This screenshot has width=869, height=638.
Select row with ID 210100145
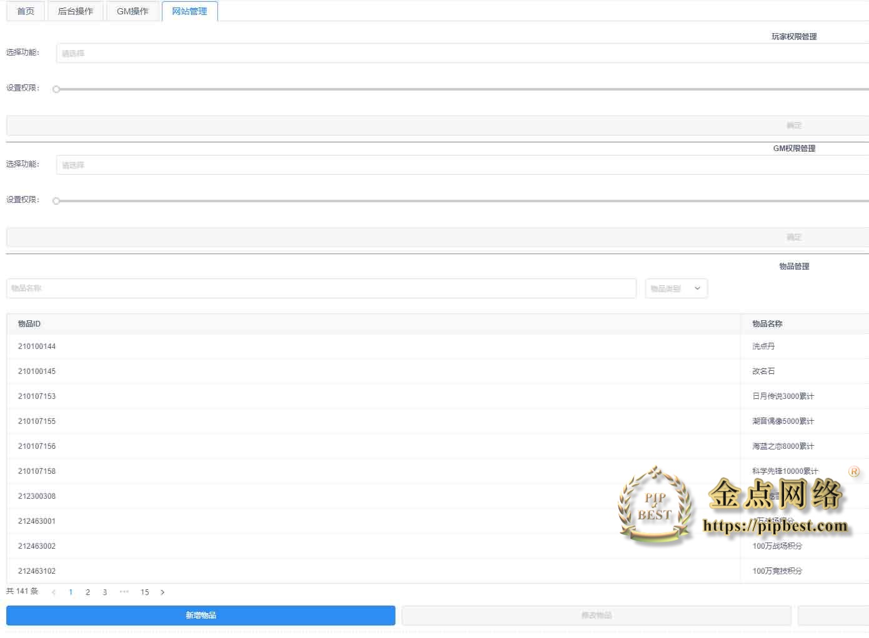click(437, 371)
